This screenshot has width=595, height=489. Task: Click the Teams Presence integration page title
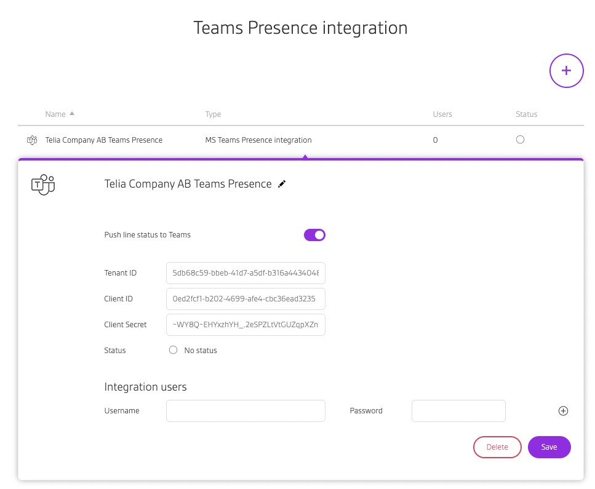click(300, 28)
